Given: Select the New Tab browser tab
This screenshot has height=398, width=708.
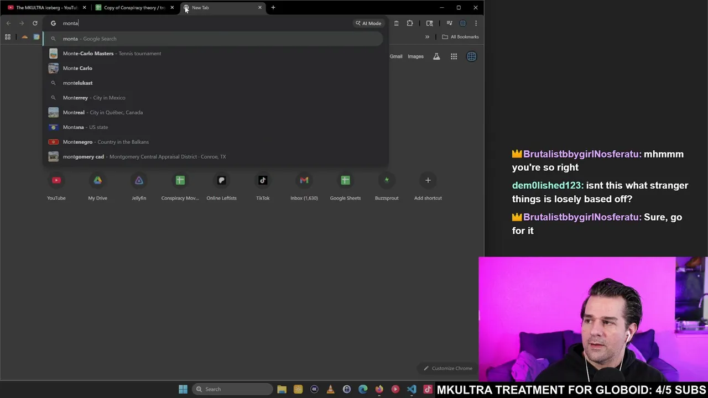Looking at the screenshot, I should click(x=221, y=8).
